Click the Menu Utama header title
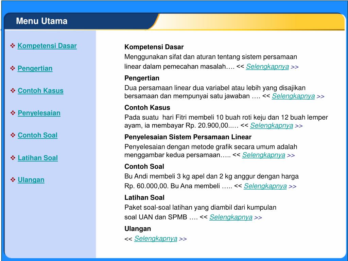 click(42, 21)
